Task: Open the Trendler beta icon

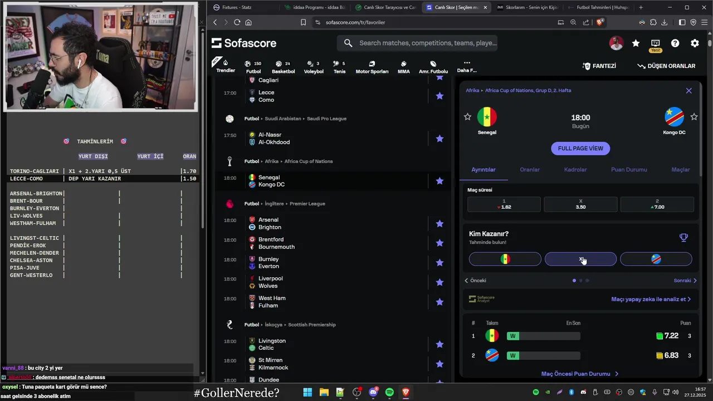Action: coord(226,66)
